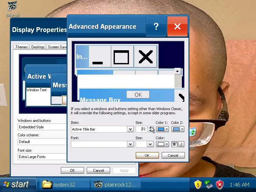Switch to the system32 taskbar window
Image resolution: width=256 pixels, height=192 pixels.
click(64, 185)
